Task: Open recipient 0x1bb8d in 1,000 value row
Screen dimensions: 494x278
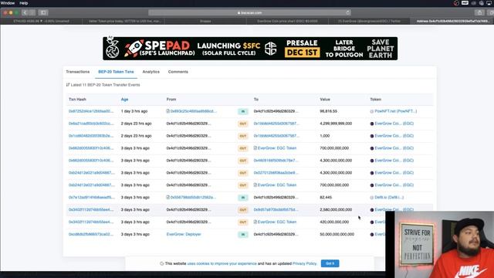Action: tap(276, 136)
